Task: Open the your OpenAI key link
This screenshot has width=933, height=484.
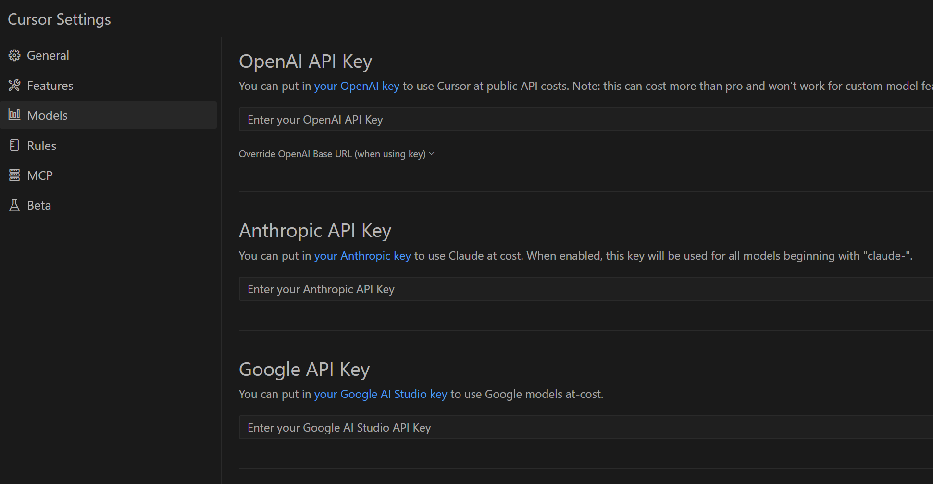Action: pyautogui.click(x=357, y=86)
